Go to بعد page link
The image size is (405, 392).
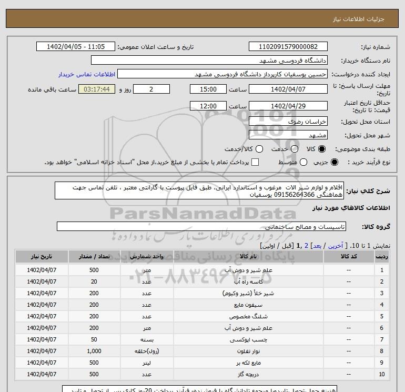(317, 246)
